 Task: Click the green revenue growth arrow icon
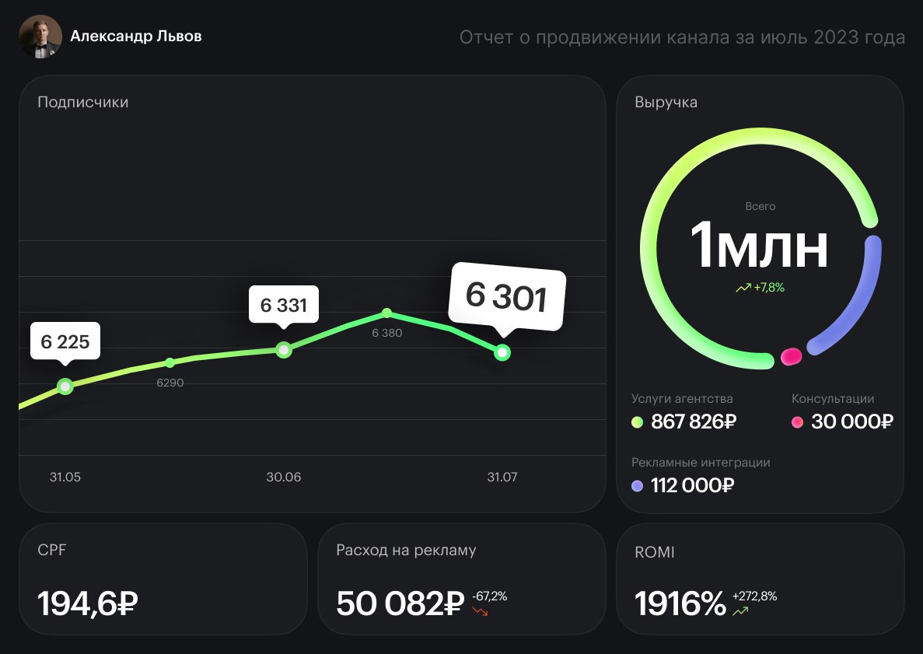(x=743, y=288)
